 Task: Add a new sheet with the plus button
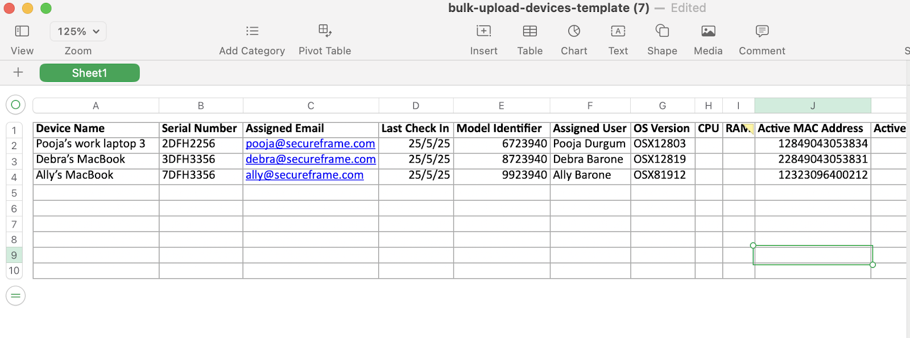point(18,72)
